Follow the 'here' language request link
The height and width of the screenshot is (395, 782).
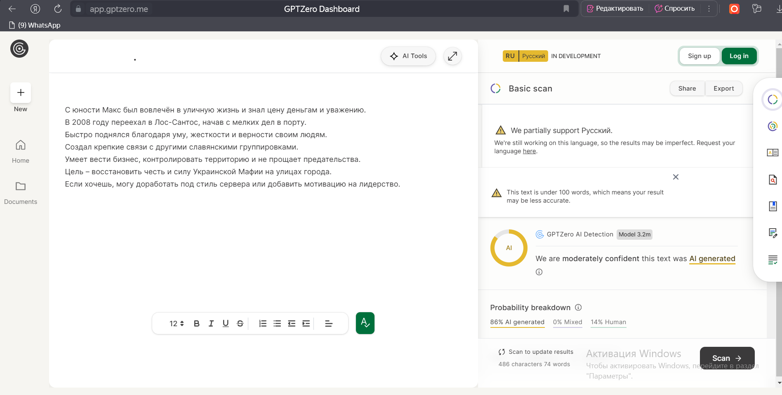[x=530, y=151]
